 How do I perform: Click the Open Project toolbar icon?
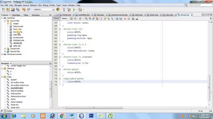pyautogui.click(x=13, y=10)
